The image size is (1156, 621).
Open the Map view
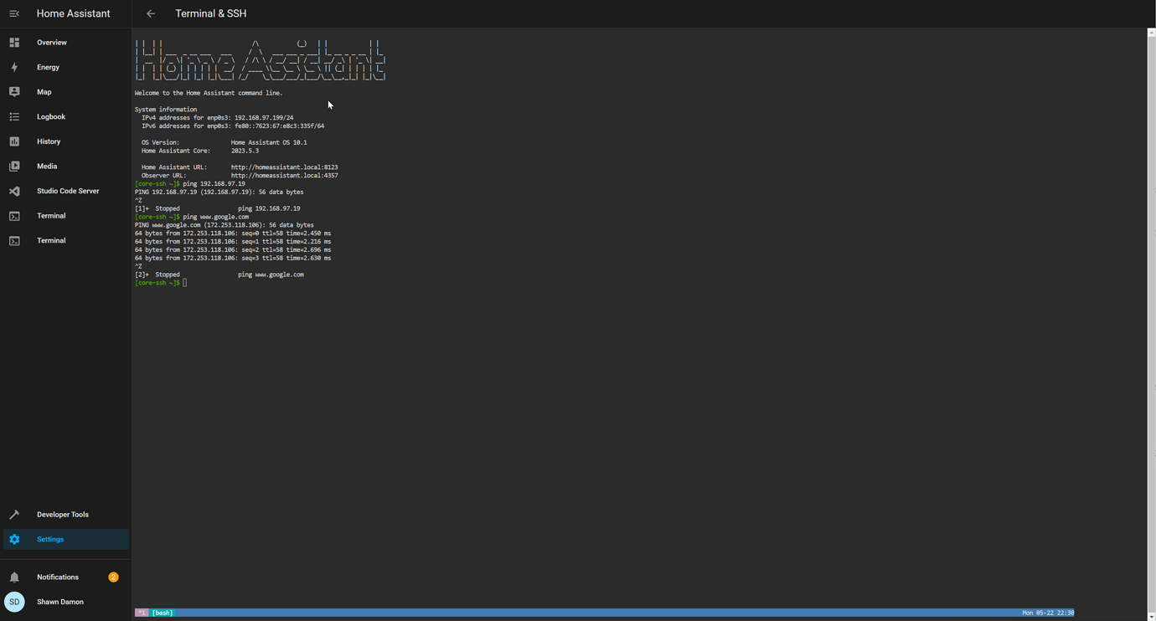click(x=44, y=92)
